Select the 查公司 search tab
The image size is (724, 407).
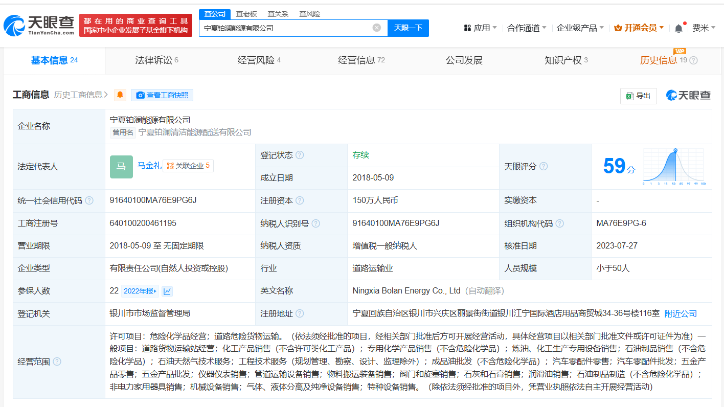click(x=215, y=14)
